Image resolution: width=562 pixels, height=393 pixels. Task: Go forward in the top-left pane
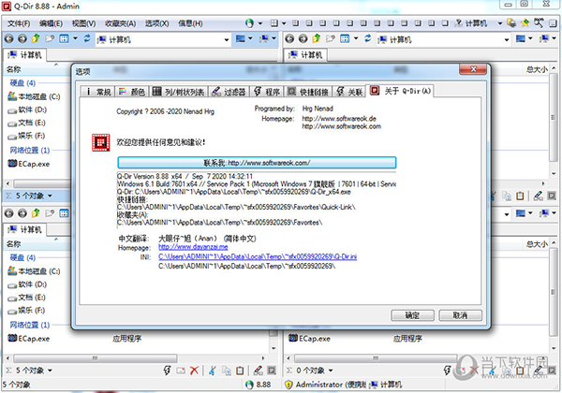[x=22, y=38]
